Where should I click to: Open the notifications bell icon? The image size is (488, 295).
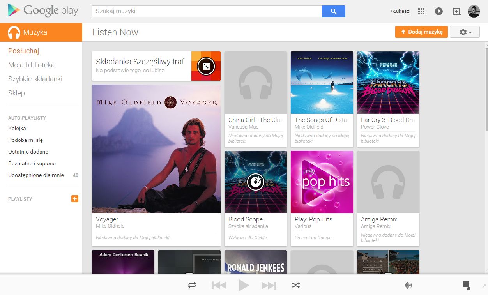(439, 11)
